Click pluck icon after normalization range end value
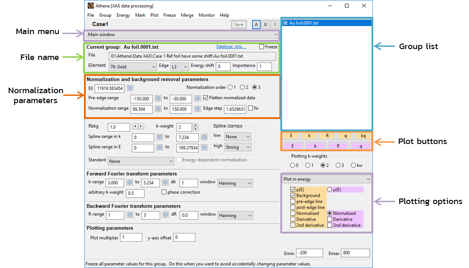 pyautogui.click(x=197, y=109)
